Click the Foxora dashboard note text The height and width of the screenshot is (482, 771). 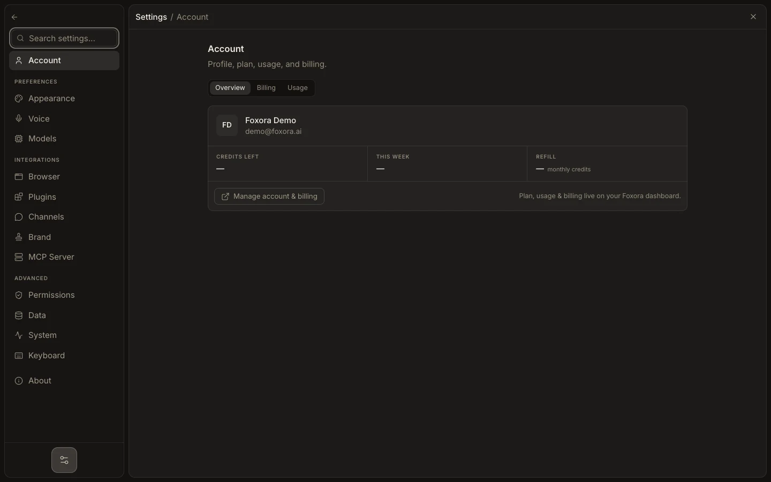pos(600,196)
